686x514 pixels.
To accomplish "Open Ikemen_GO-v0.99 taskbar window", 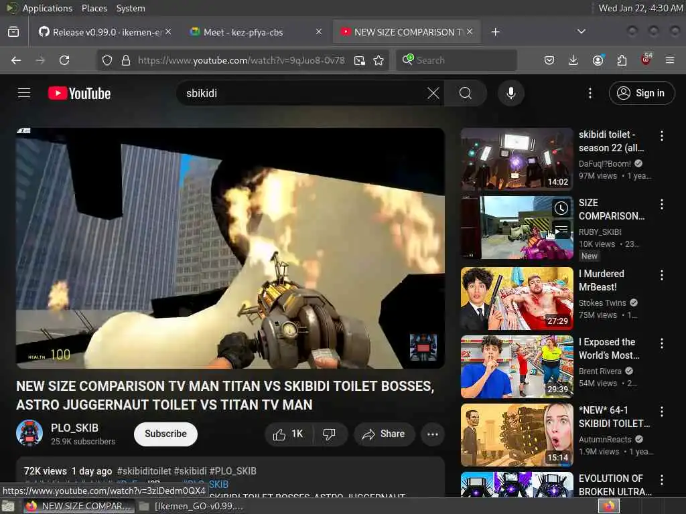I will pyautogui.click(x=191, y=506).
